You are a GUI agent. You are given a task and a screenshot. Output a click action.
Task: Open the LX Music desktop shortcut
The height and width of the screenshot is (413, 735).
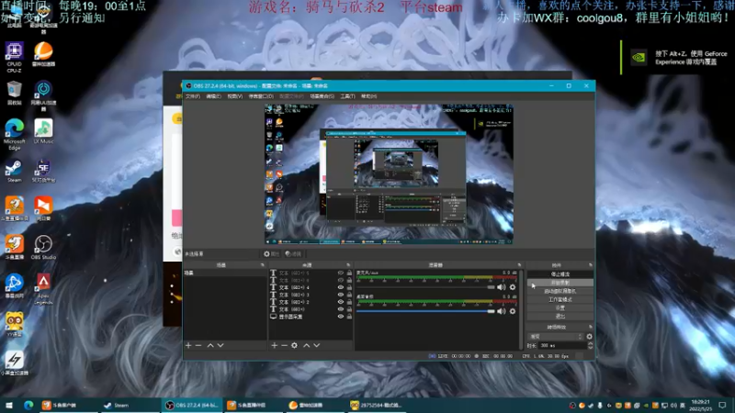[43, 131]
